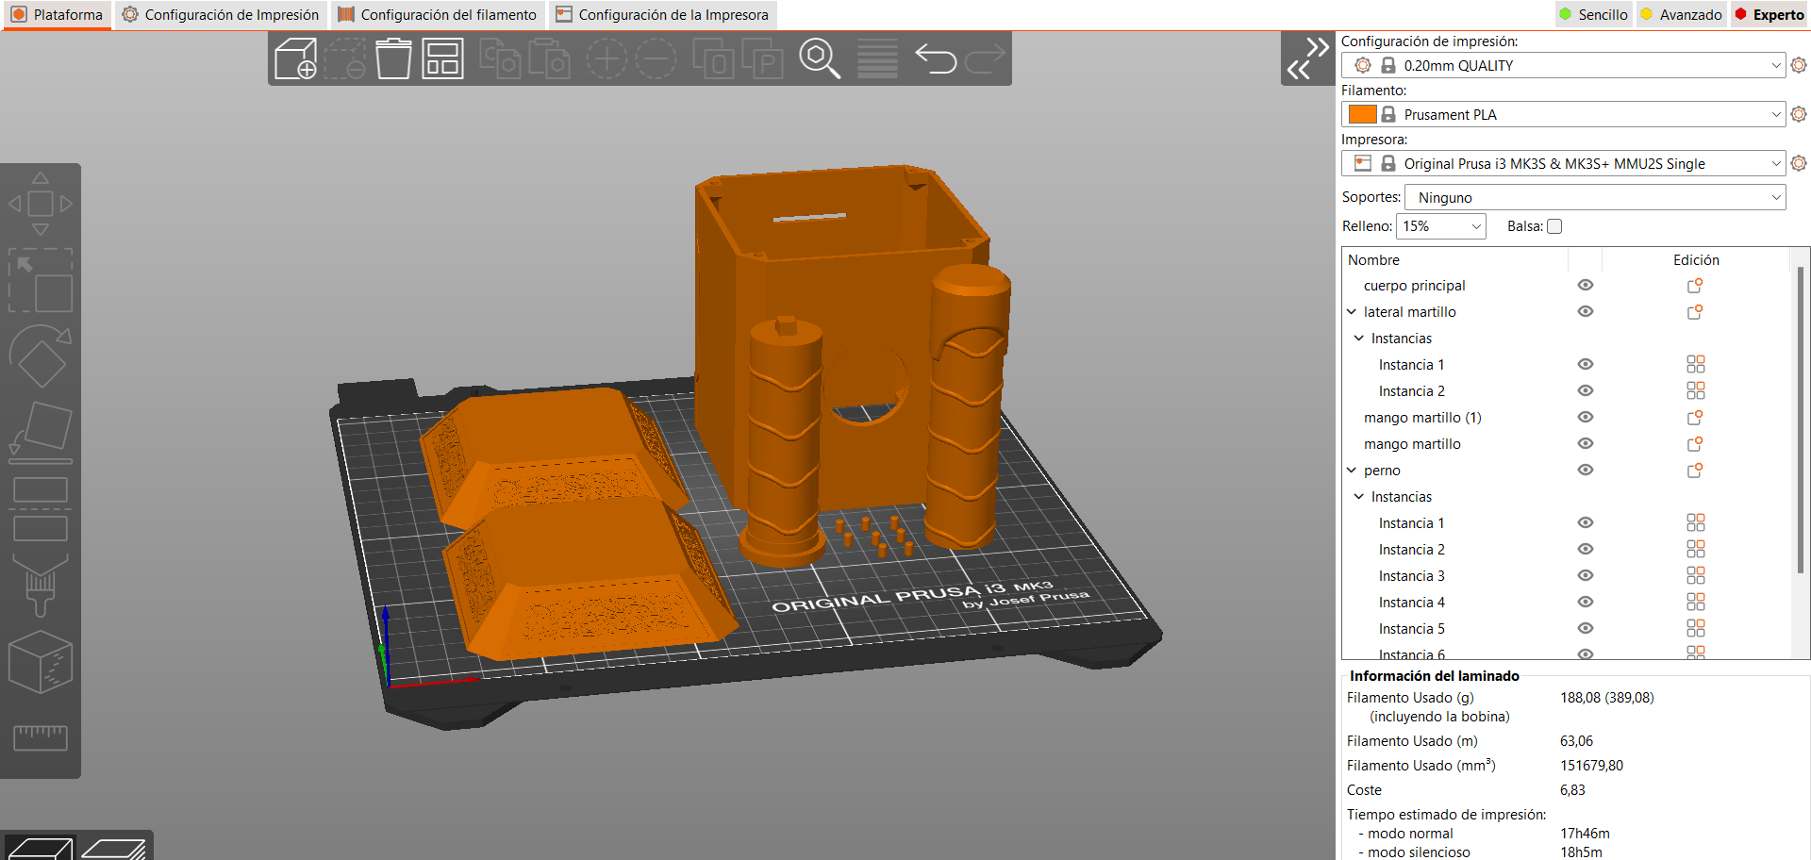Click edit icon for mango martillo (1)
The width and height of the screenshot is (1811, 860).
click(1695, 418)
